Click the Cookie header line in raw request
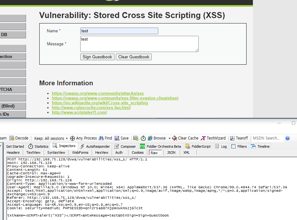Screen dimensions: 297x220 click(x=75, y=208)
